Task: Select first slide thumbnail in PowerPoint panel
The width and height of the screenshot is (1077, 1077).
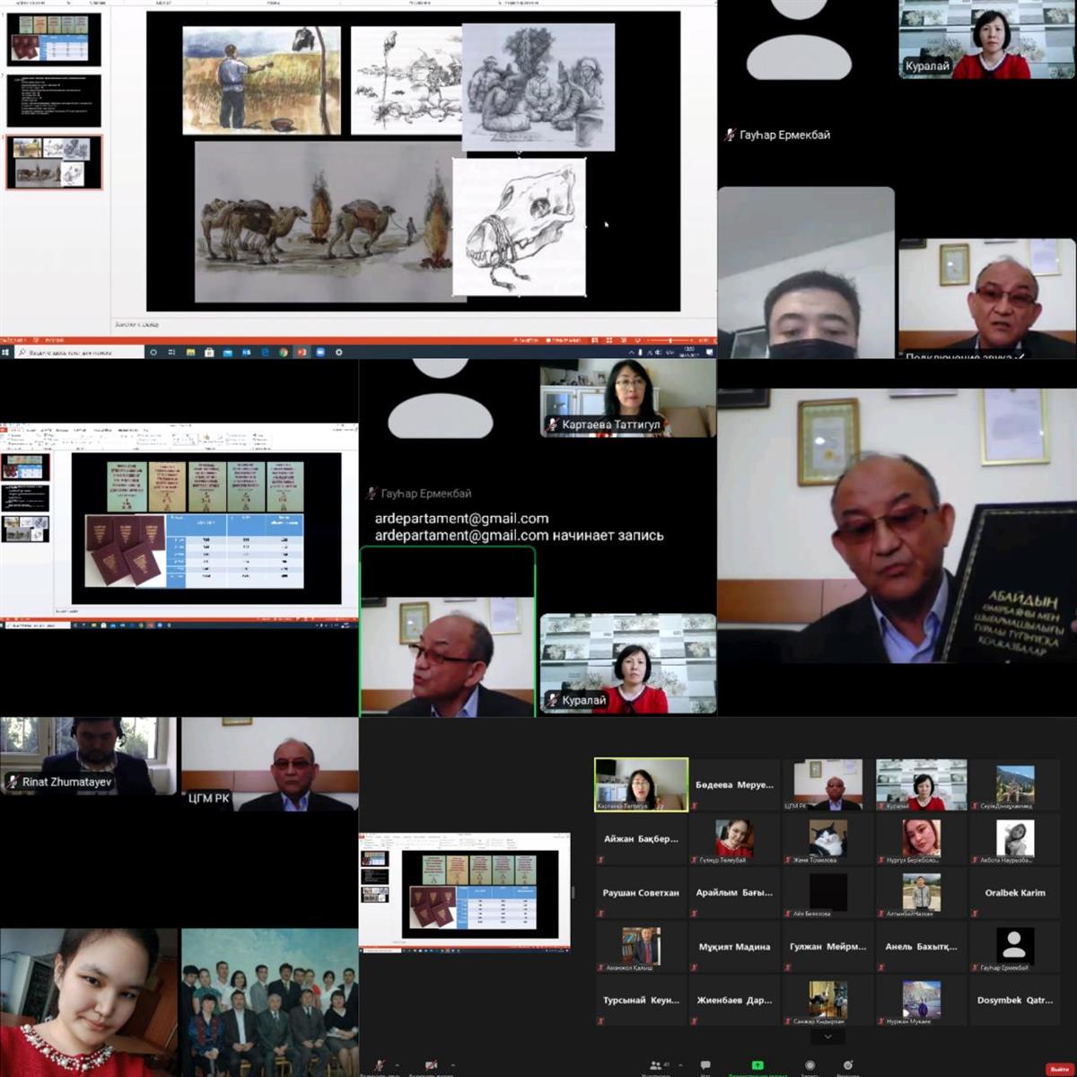Action: pyautogui.click(x=54, y=39)
